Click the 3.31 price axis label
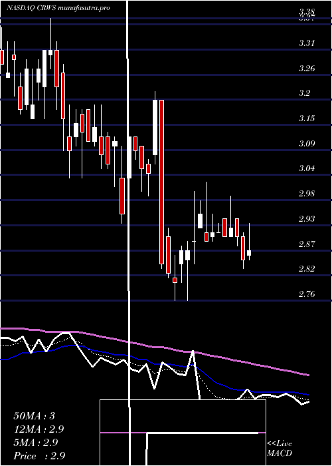 coord(307,43)
